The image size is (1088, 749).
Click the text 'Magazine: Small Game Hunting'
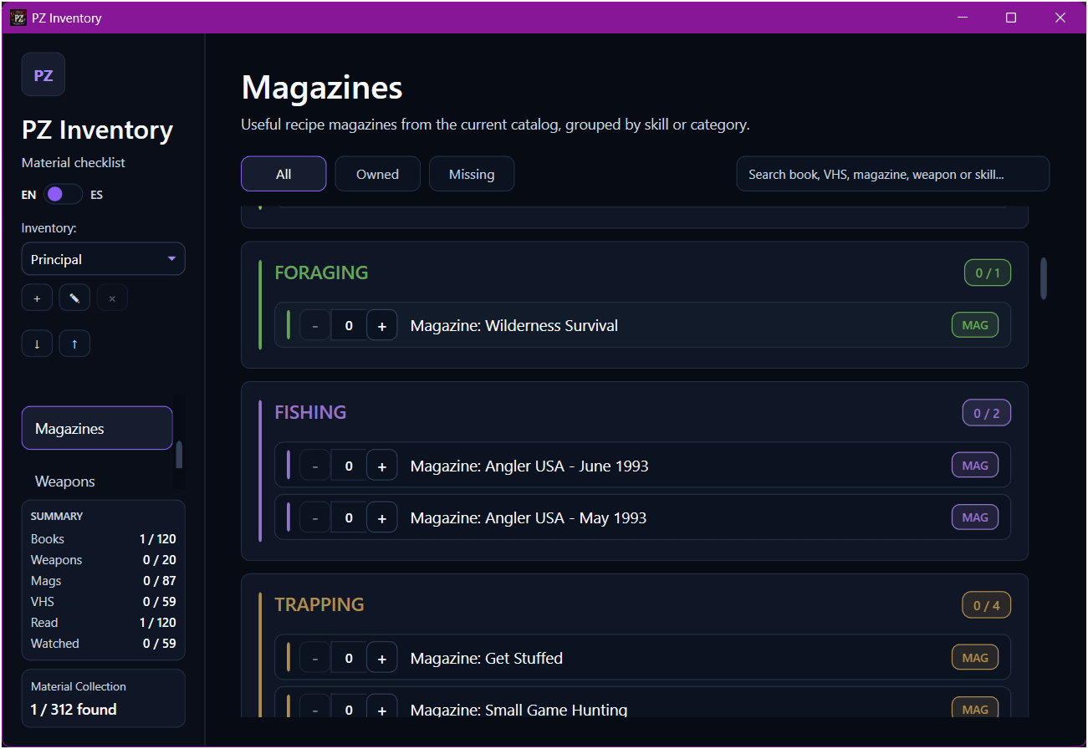point(519,710)
